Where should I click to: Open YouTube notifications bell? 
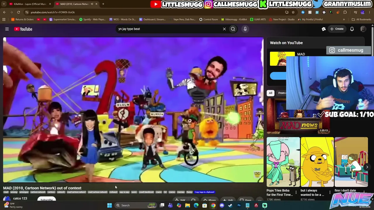pos(352,29)
